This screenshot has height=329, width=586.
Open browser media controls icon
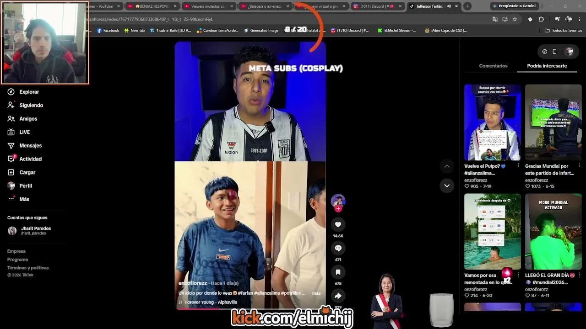pyautogui.click(x=557, y=19)
